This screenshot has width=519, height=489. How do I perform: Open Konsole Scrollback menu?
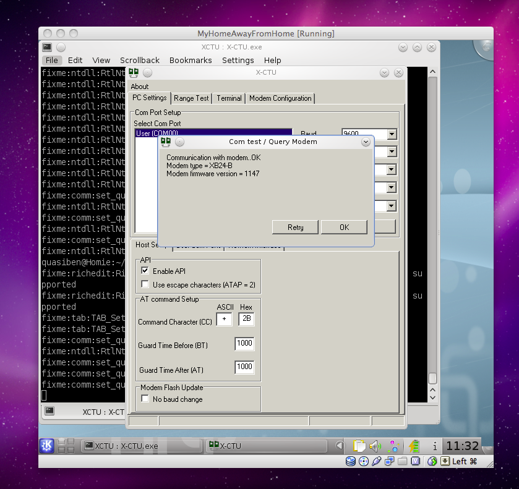140,60
